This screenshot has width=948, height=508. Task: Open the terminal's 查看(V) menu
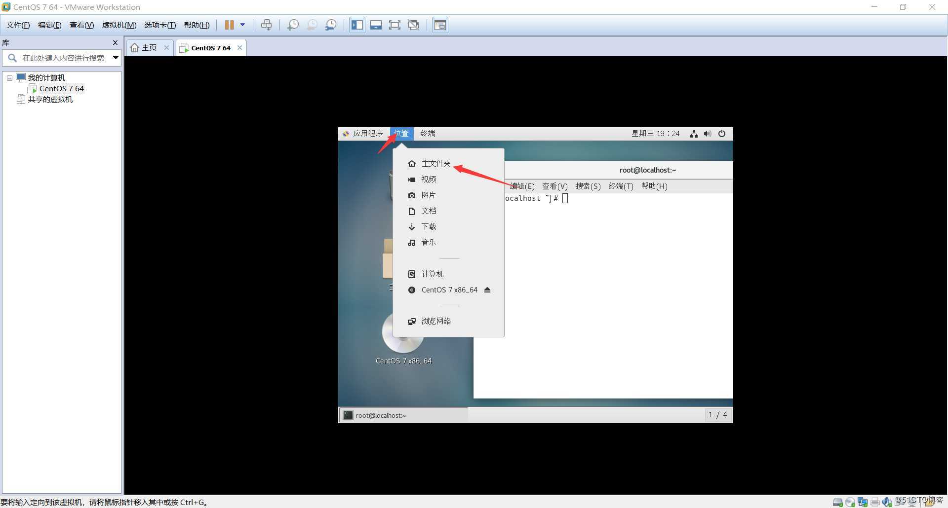555,186
